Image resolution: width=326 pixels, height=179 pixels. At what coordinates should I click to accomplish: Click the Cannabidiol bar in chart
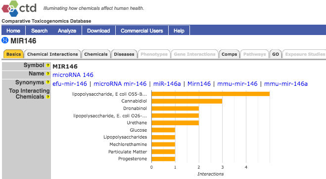pos(187,101)
